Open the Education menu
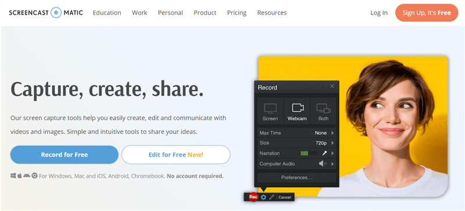The image size is (465, 211). [107, 13]
